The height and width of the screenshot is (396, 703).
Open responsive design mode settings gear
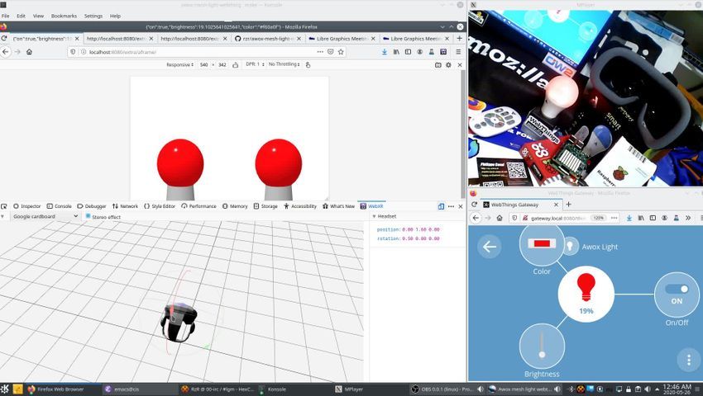coord(448,65)
